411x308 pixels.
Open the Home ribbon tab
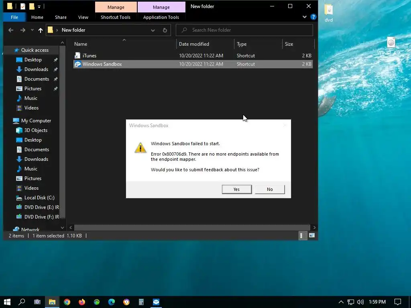pyautogui.click(x=37, y=17)
